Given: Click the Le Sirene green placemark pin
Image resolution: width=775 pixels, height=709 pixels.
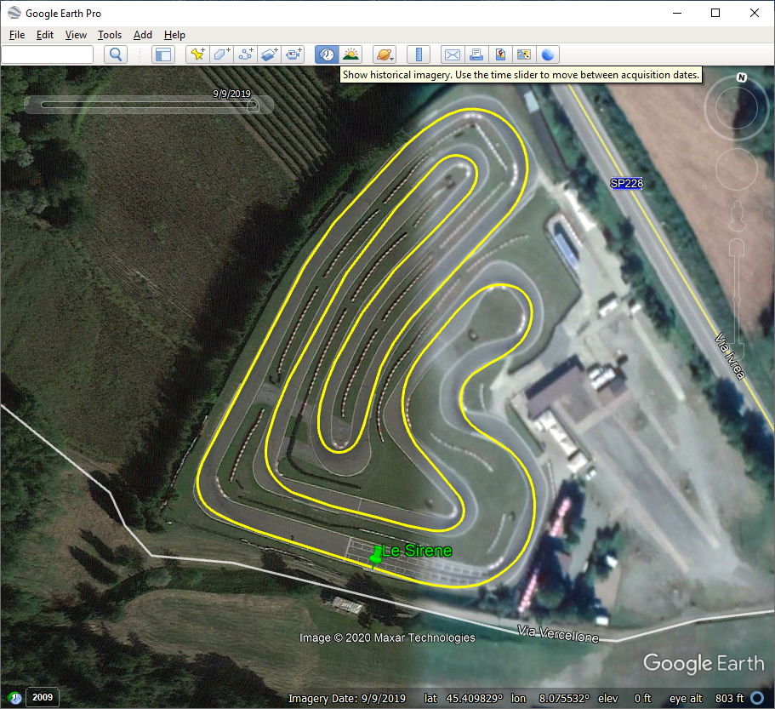Looking at the screenshot, I should 376,557.
